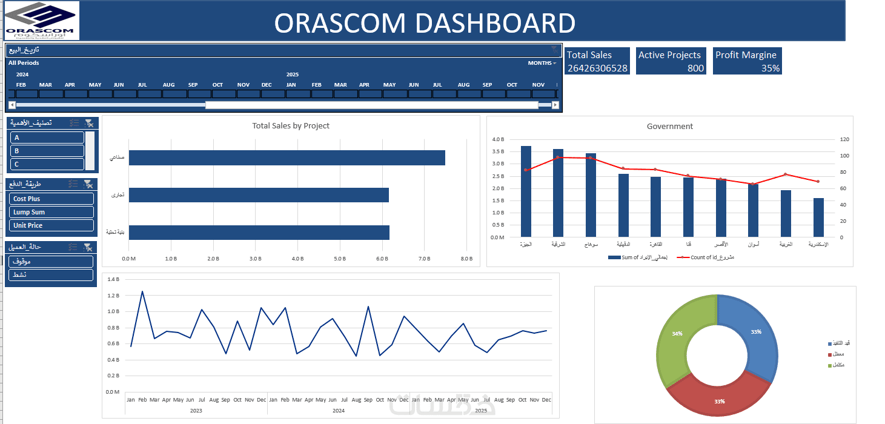Open the MONTHS time level dropdown
The image size is (885, 424).
(542, 63)
